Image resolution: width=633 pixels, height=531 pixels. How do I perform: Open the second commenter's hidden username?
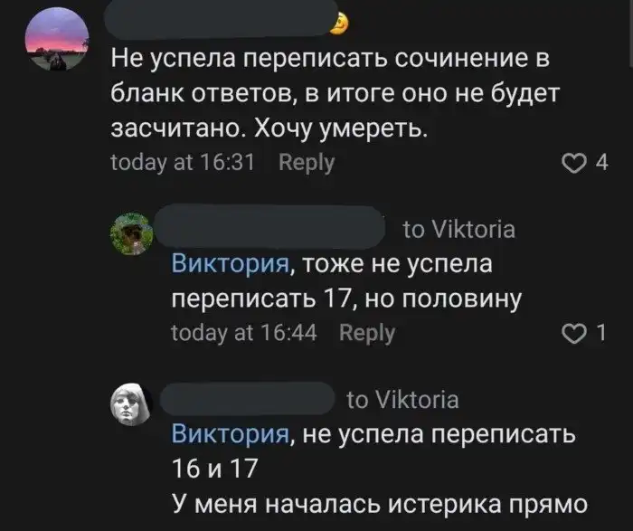click(x=272, y=224)
